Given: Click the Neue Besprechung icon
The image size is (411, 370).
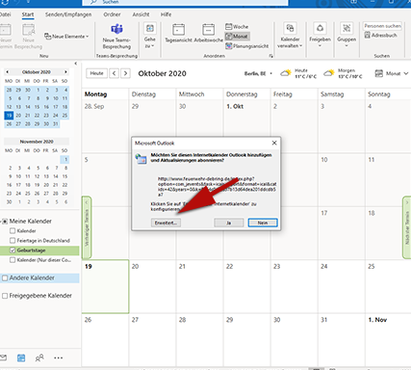Looking at the screenshot, I should click(x=29, y=36).
